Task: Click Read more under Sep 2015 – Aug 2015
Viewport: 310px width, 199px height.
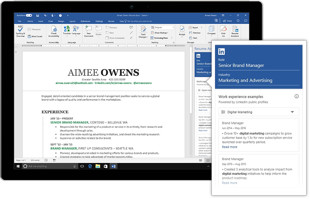Action: [x=229, y=183]
